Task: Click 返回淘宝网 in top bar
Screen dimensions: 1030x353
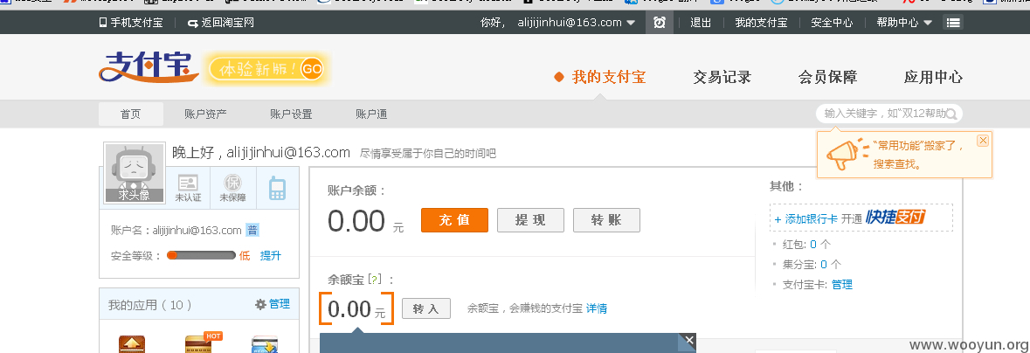Action: pyautogui.click(x=221, y=23)
